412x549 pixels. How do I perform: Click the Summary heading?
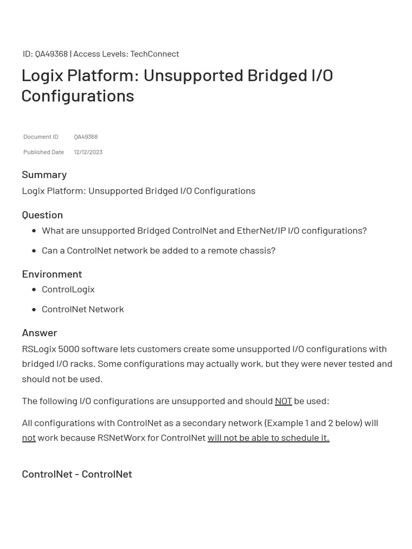tap(44, 175)
